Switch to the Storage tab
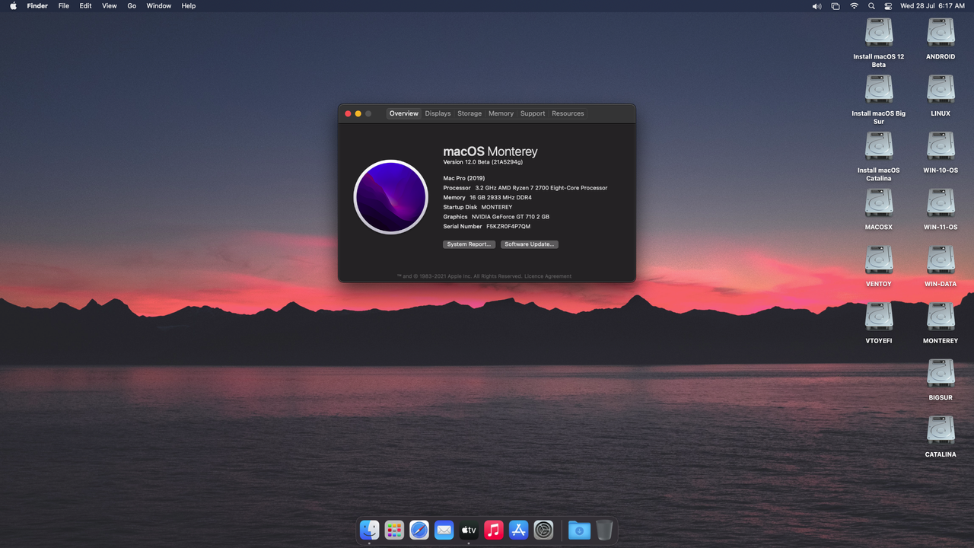 [x=469, y=113]
